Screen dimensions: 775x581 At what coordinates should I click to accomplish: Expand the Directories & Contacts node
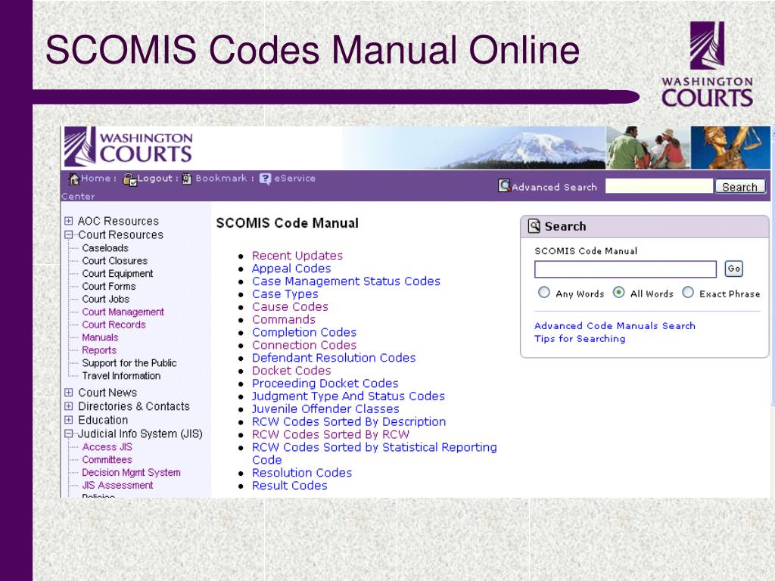pyautogui.click(x=69, y=406)
